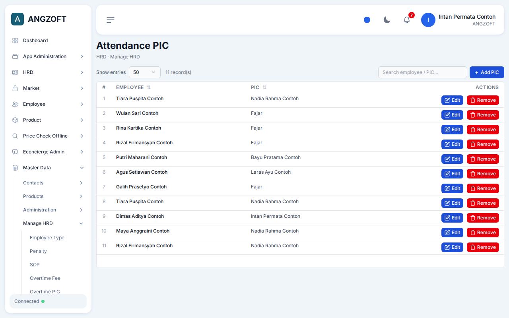Remove row 2 Wulan Sari Contoh
509x318 pixels.
(483, 115)
